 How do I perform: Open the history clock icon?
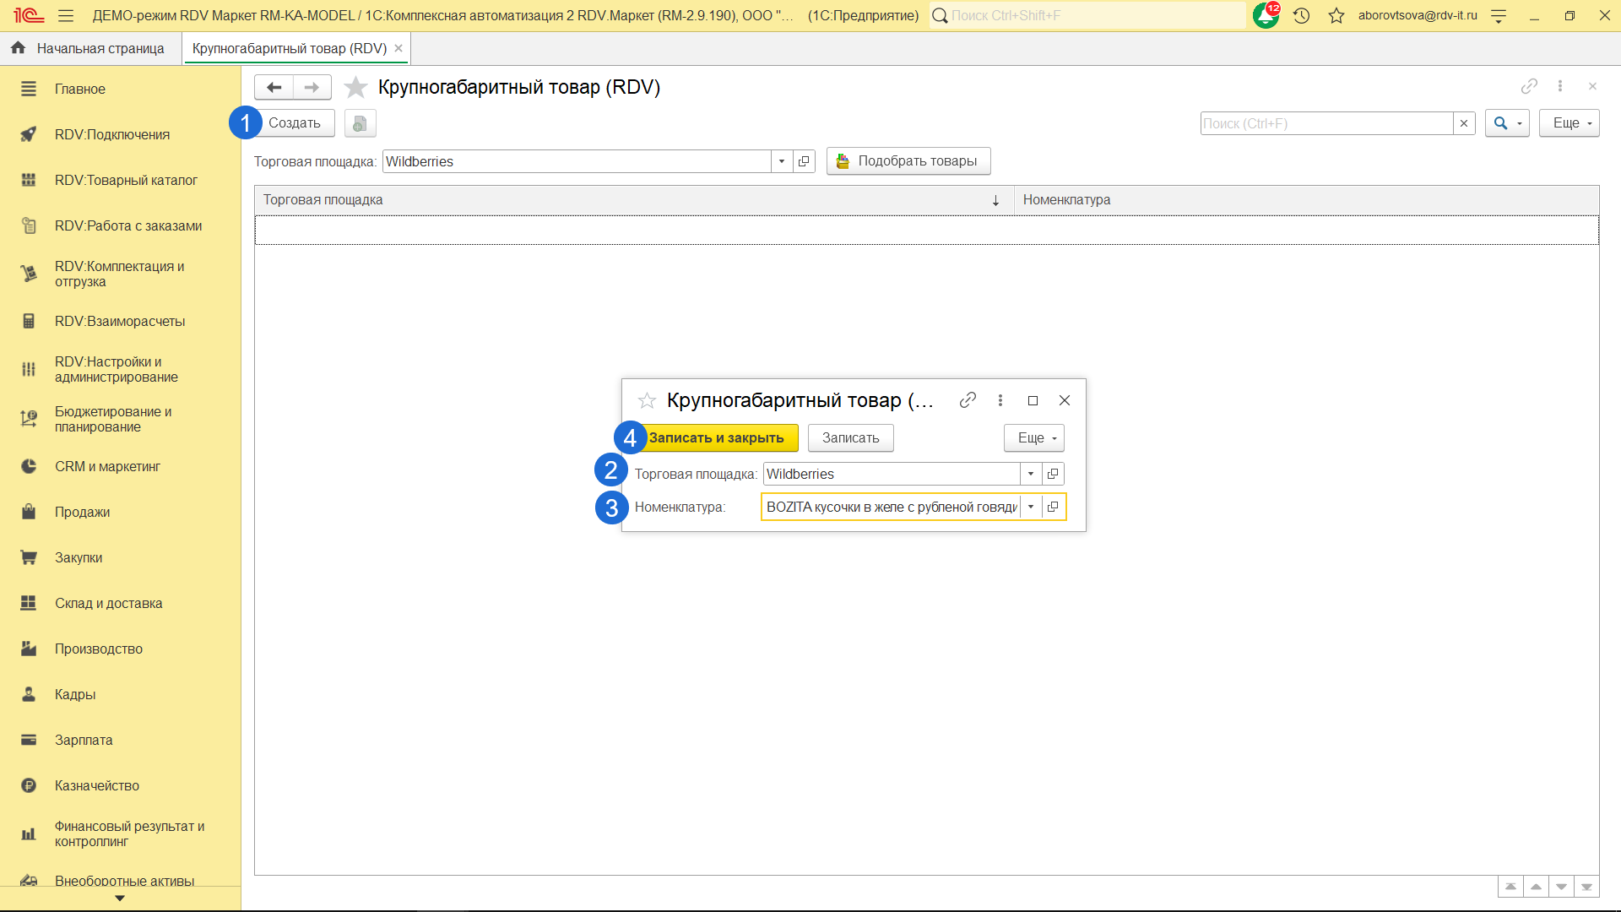point(1301,15)
